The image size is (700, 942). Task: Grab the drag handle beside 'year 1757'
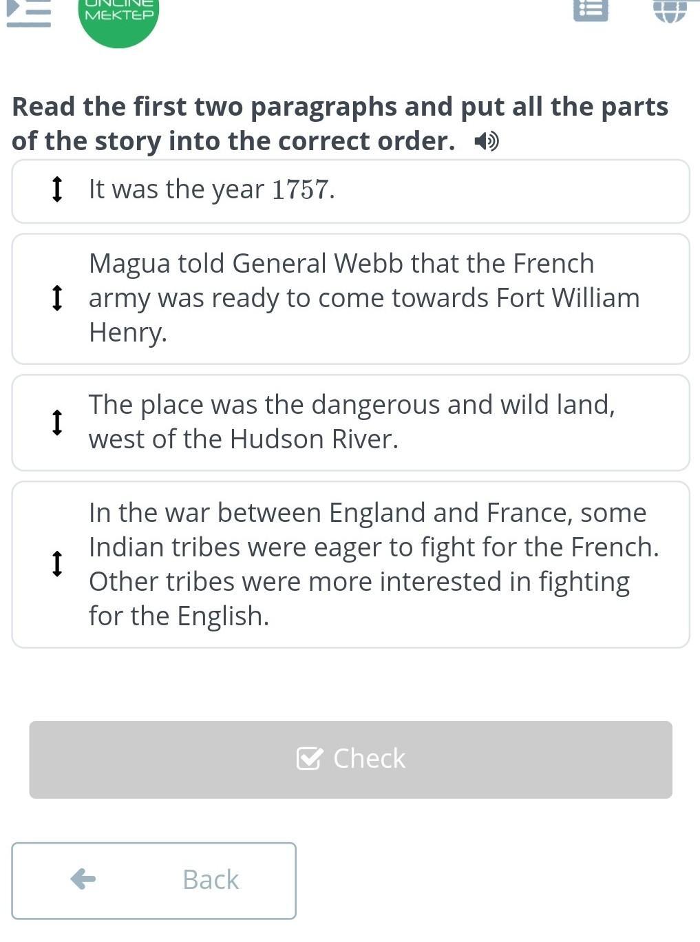pos(58,189)
